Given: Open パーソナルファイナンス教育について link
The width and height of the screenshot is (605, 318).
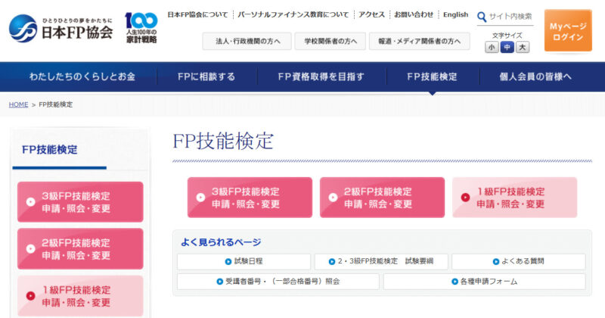Looking at the screenshot, I should [x=293, y=14].
